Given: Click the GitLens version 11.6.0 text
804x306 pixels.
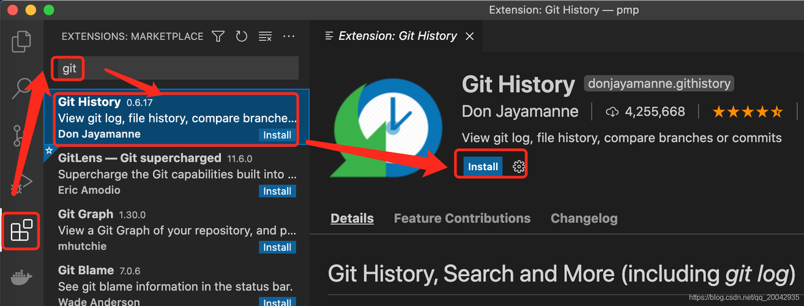Looking at the screenshot, I should 239,159.
